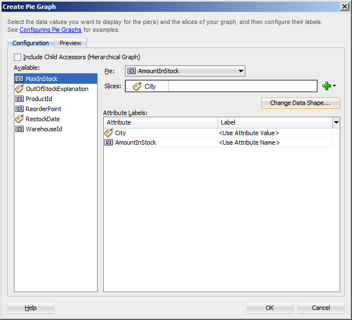The height and width of the screenshot is (320, 352).
Task: Confirm with the OK button
Action: coord(270,308)
